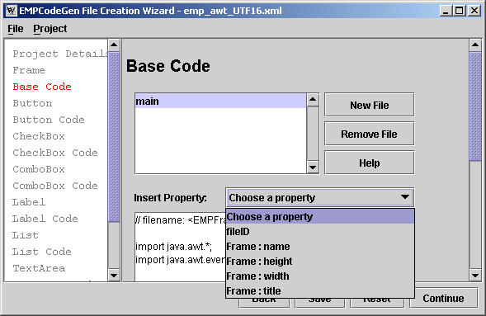The height and width of the screenshot is (316, 486).
Task: Click the sidebar scrollbar down arrow
Action: click(x=114, y=275)
